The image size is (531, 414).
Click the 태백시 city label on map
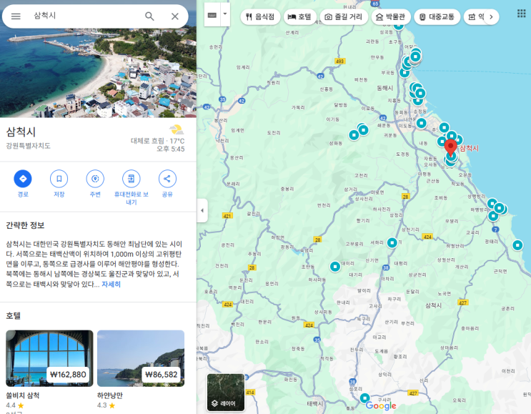pyautogui.click(x=315, y=403)
